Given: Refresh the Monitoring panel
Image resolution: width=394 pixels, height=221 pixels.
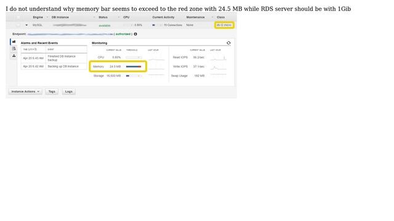Looking at the screenshot, I should tap(228, 43).
